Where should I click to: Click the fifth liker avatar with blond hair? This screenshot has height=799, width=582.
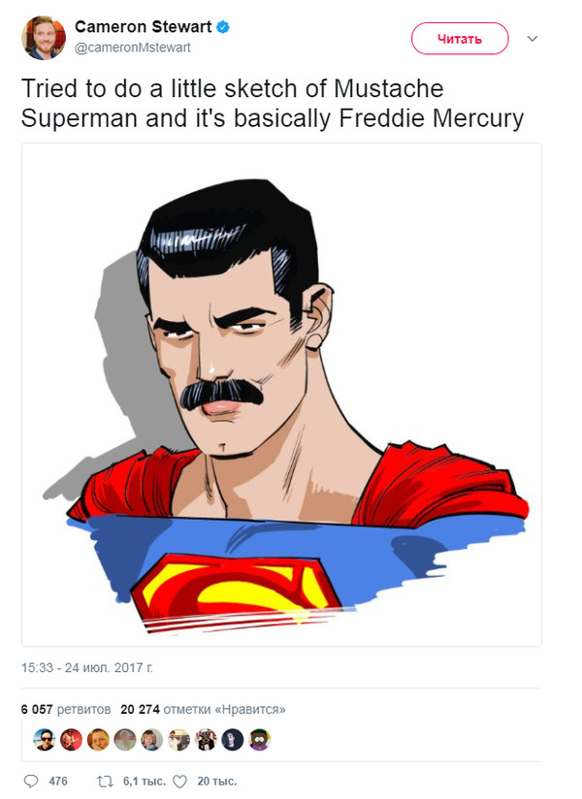click(x=152, y=740)
